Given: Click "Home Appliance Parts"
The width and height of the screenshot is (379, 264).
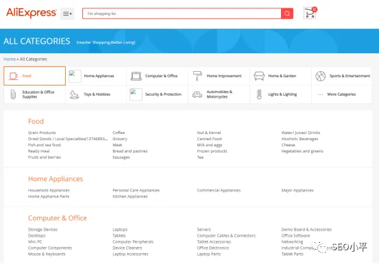Looking at the screenshot, I should (49, 196).
